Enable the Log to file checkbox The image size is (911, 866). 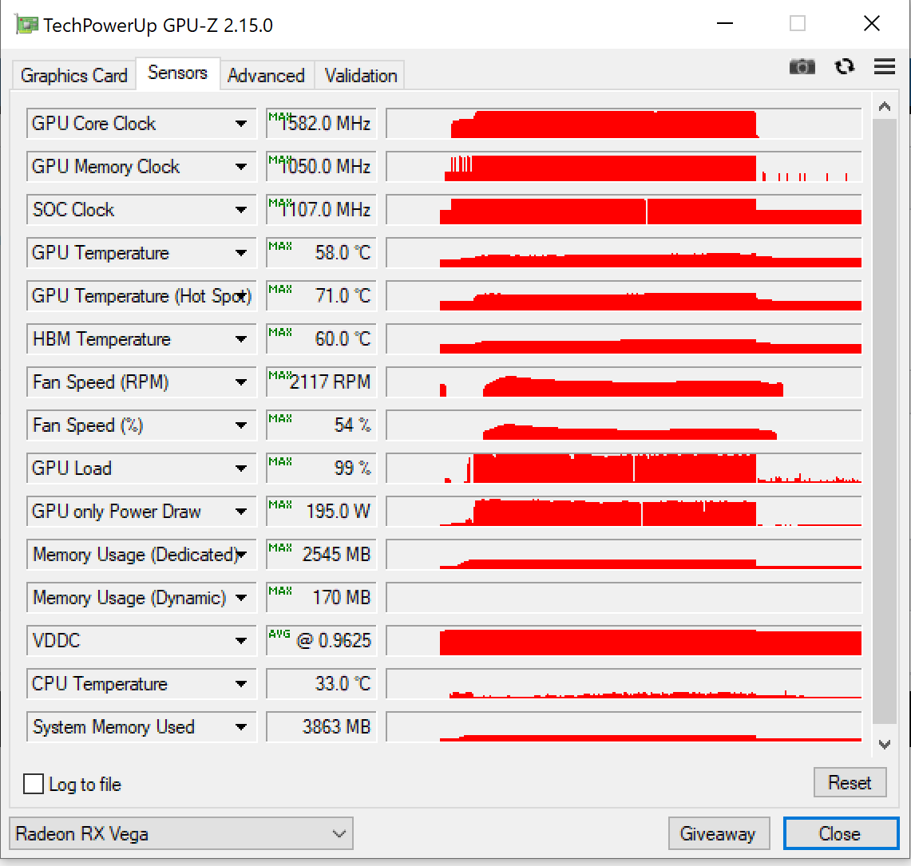33,784
